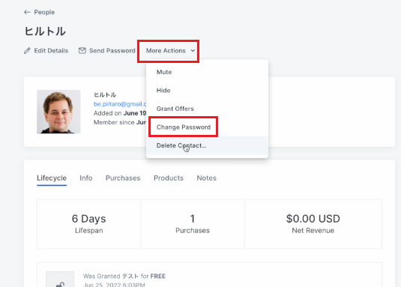The image size is (401, 287).
Task: Click the 1 Purchases stat box
Action: [x=193, y=224]
